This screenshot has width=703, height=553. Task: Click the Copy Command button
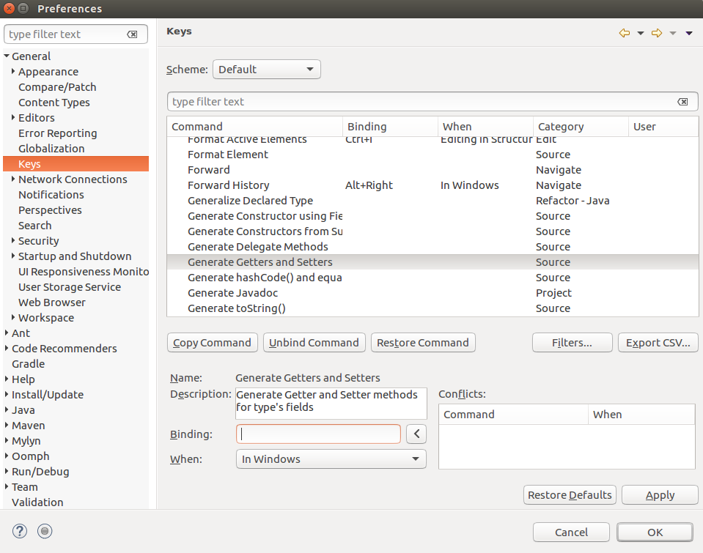coord(213,342)
